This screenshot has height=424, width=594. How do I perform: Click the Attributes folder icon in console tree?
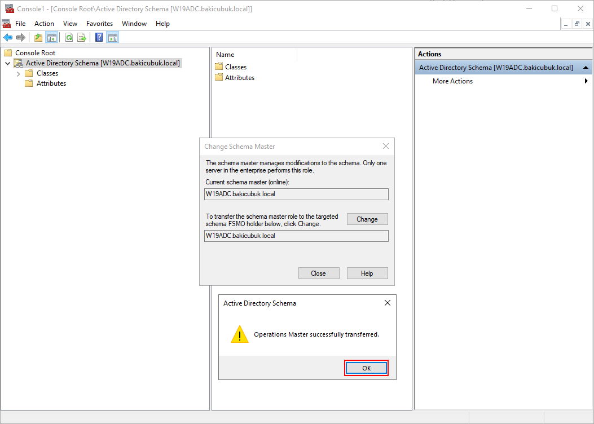tap(29, 83)
